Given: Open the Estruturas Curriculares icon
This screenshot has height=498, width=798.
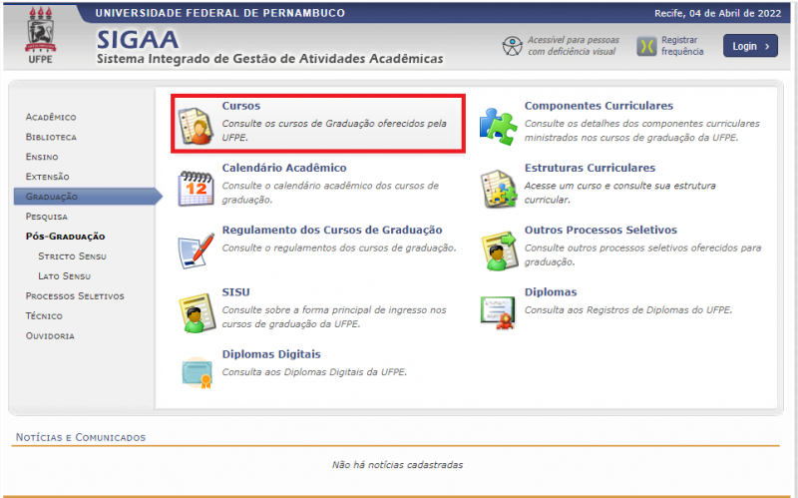Looking at the screenshot, I should 498,189.
